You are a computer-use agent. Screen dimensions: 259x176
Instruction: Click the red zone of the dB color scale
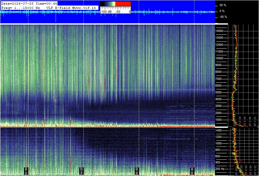[123, 4]
